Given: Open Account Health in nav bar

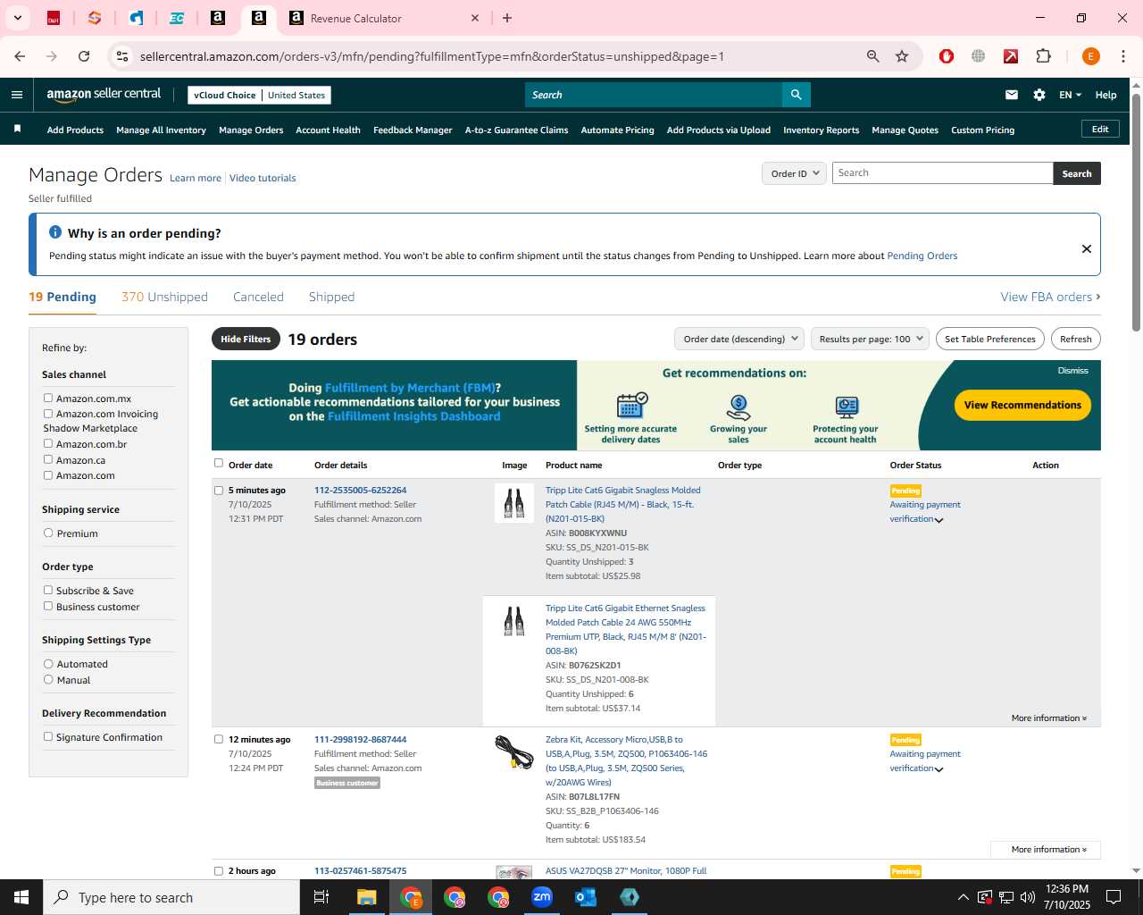Looking at the screenshot, I should 328,130.
